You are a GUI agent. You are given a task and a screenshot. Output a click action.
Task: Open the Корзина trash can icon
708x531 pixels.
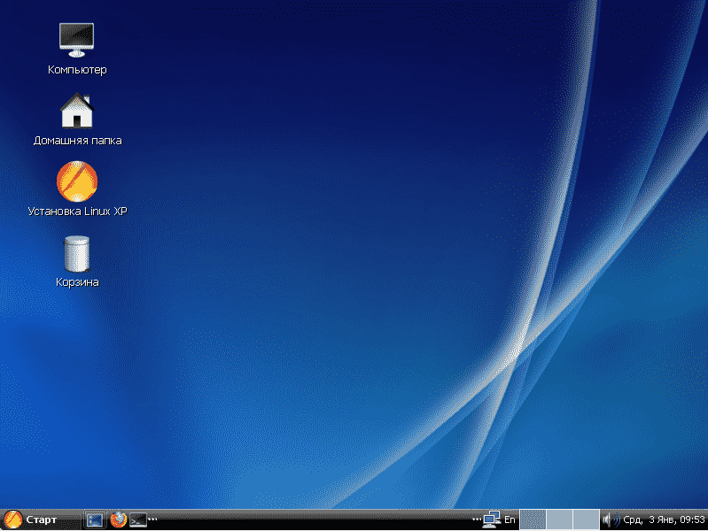(x=77, y=253)
